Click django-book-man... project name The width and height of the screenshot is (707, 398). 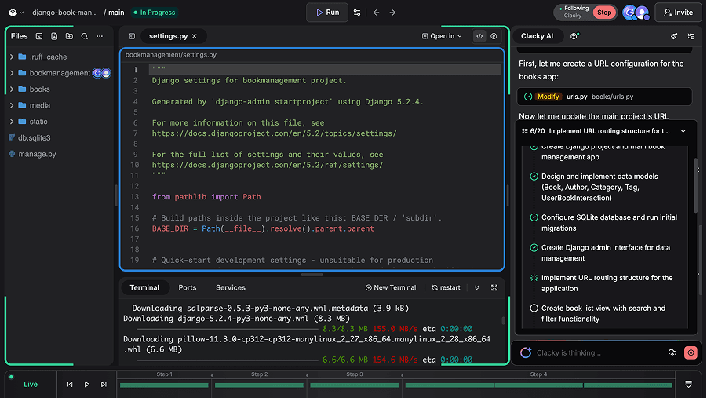click(x=65, y=13)
